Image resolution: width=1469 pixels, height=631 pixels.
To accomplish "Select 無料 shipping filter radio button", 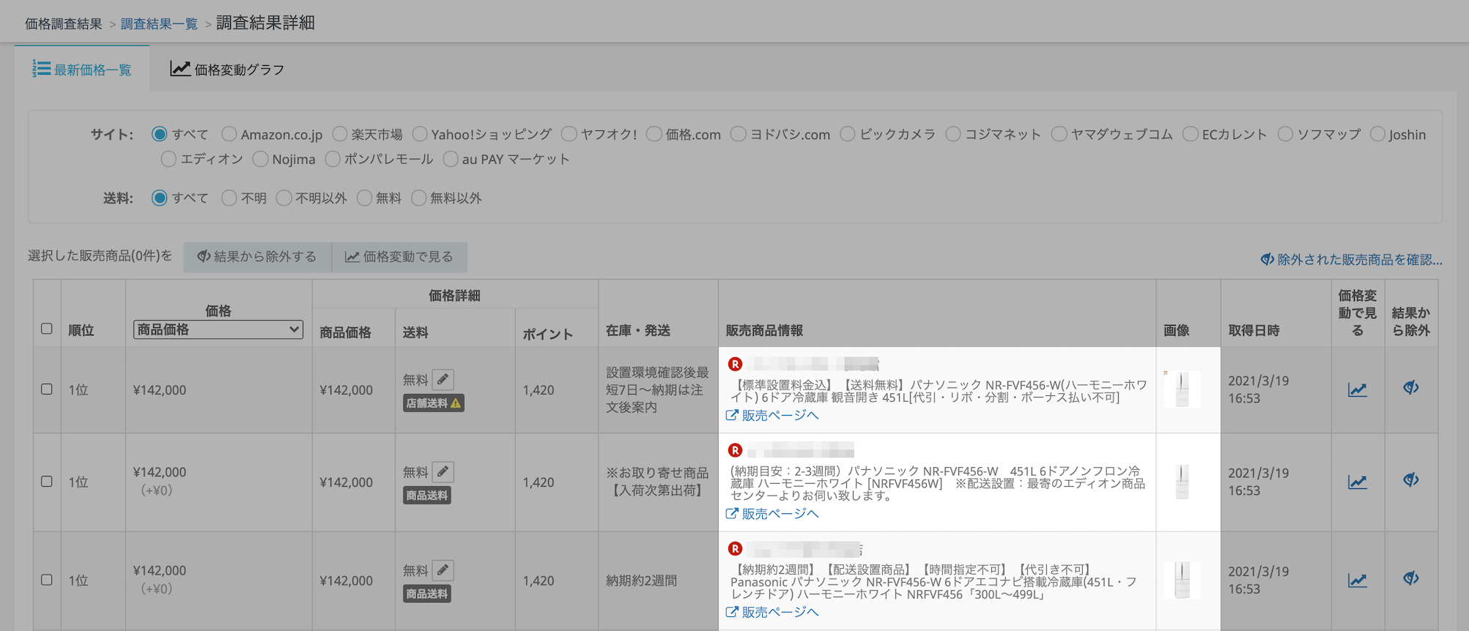I will [x=364, y=198].
